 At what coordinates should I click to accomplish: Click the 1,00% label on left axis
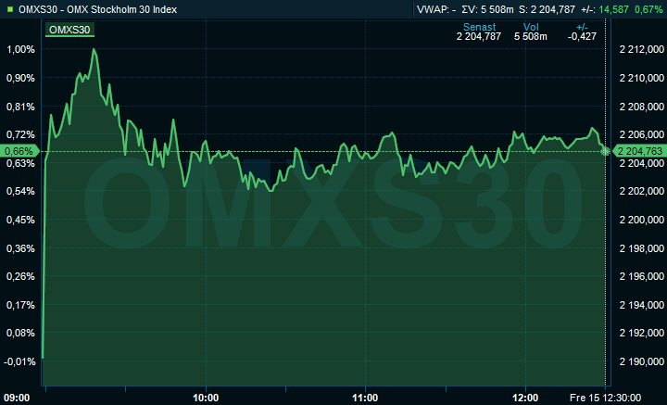point(20,49)
